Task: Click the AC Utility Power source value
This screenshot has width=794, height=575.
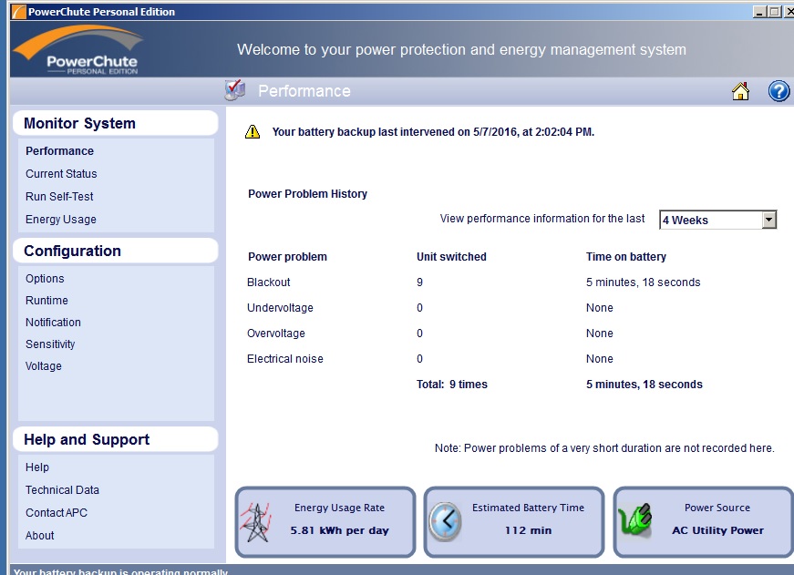Action: click(717, 530)
